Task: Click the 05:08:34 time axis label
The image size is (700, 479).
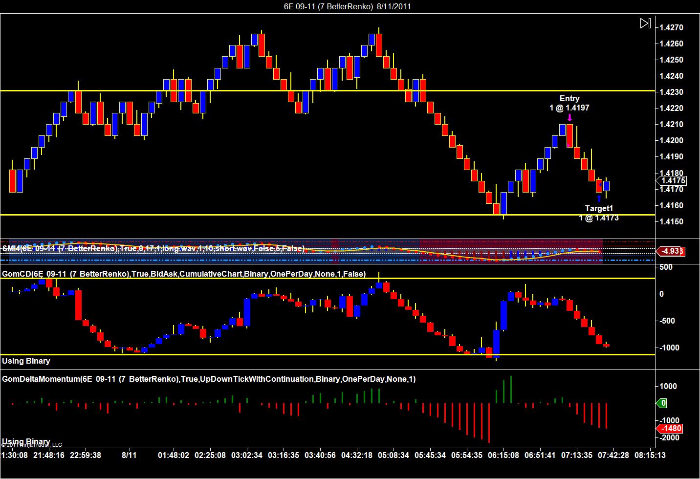Action: 393,455
